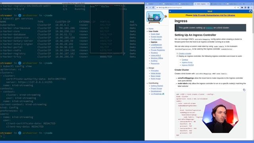
Task: Switch to the first Harbor tab
Action: (x=153, y=4)
